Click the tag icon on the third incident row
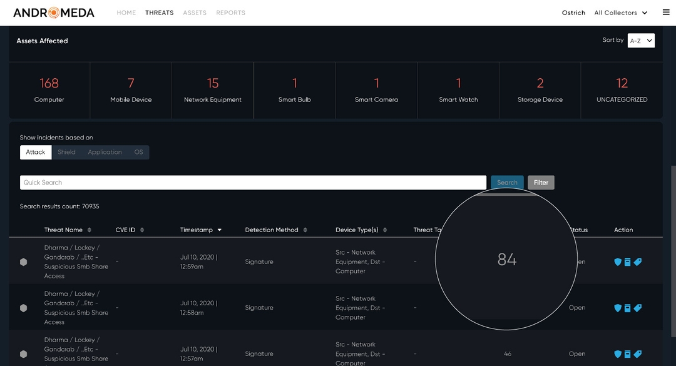This screenshot has height=366, width=676. click(x=638, y=353)
